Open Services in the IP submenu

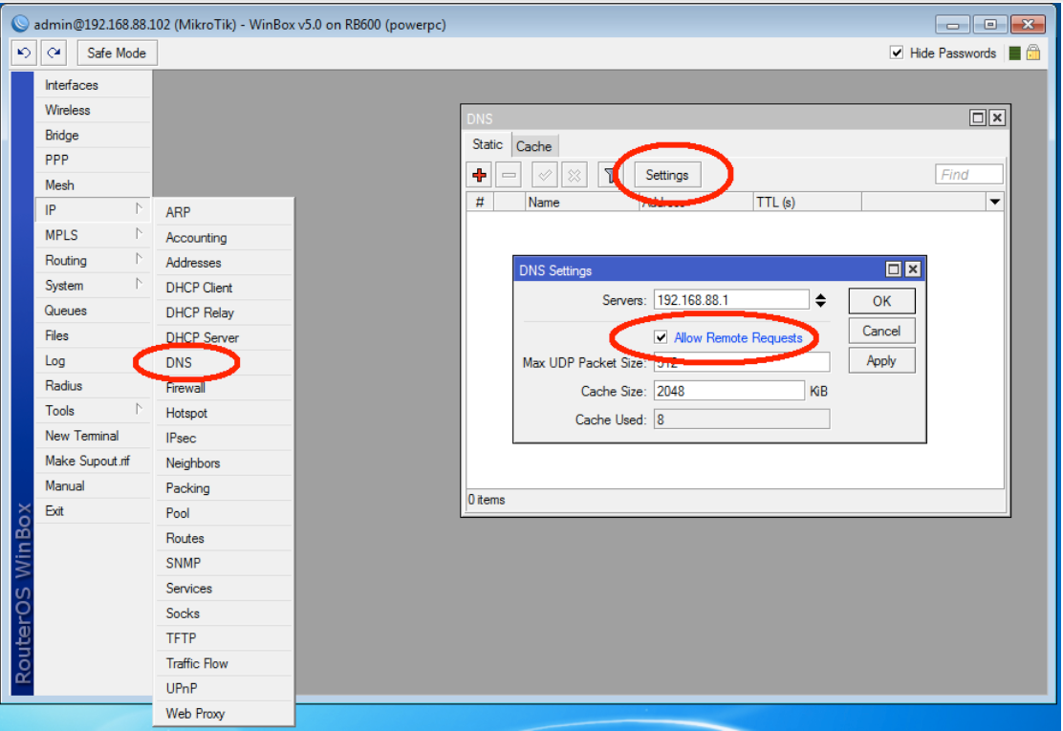click(x=224, y=588)
